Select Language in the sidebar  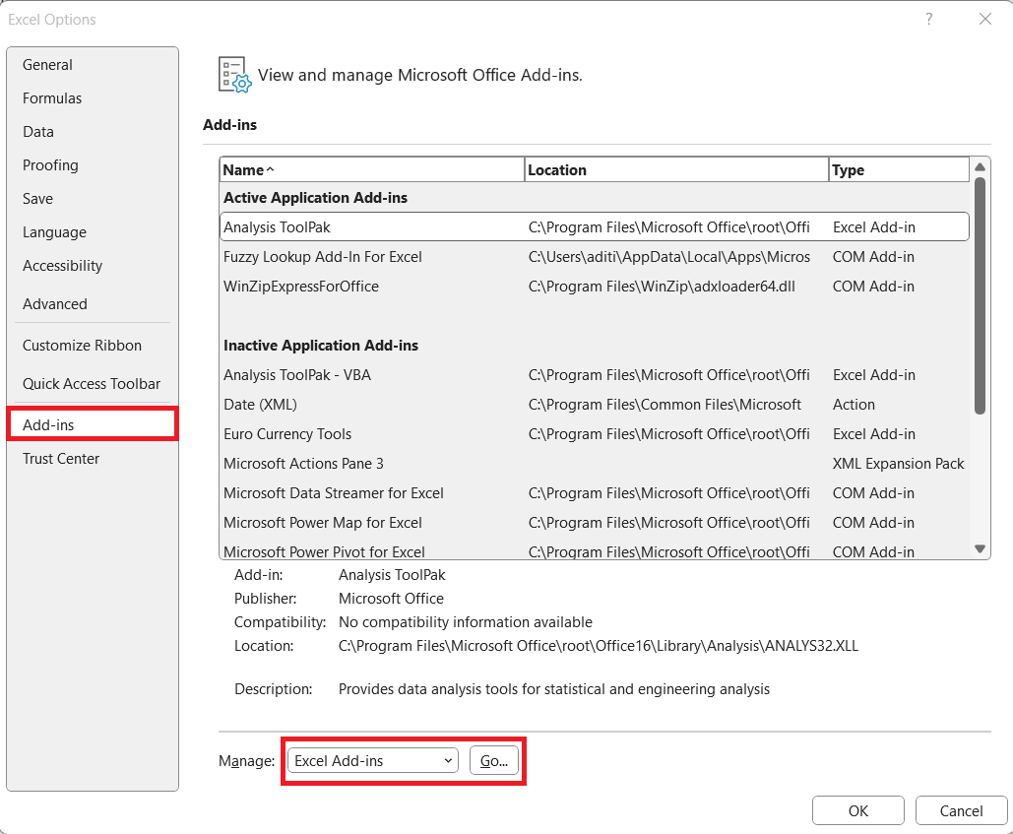pos(93,232)
